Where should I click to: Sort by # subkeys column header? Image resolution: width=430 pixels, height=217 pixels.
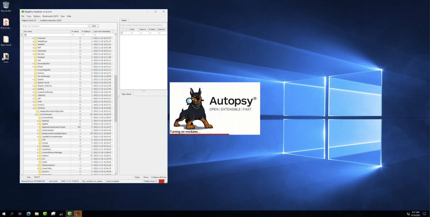click(87, 32)
